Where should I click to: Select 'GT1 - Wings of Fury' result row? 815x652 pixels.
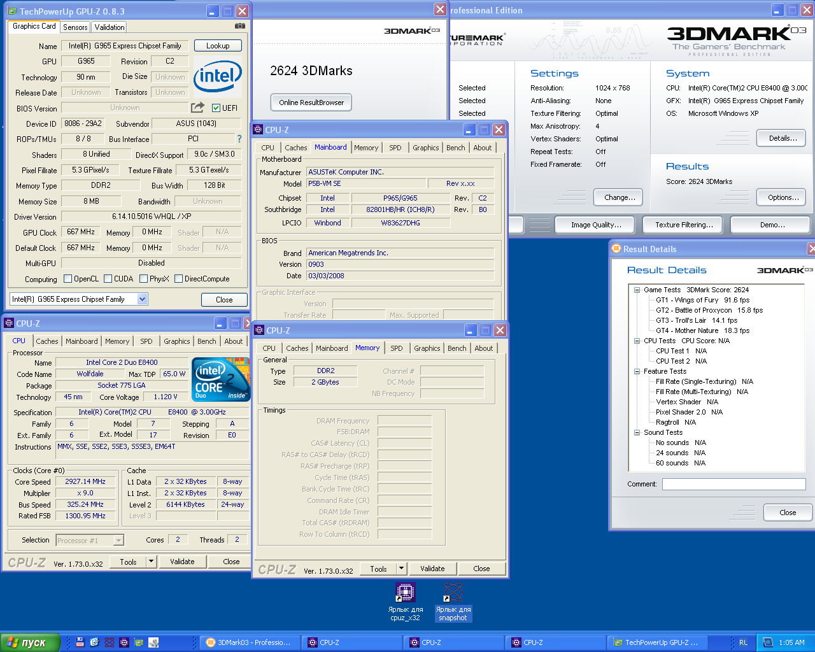coord(703,300)
